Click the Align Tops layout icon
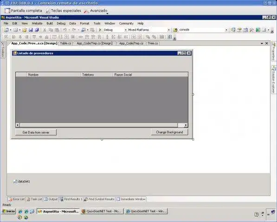This screenshot has width=277, height=222. coord(34,37)
